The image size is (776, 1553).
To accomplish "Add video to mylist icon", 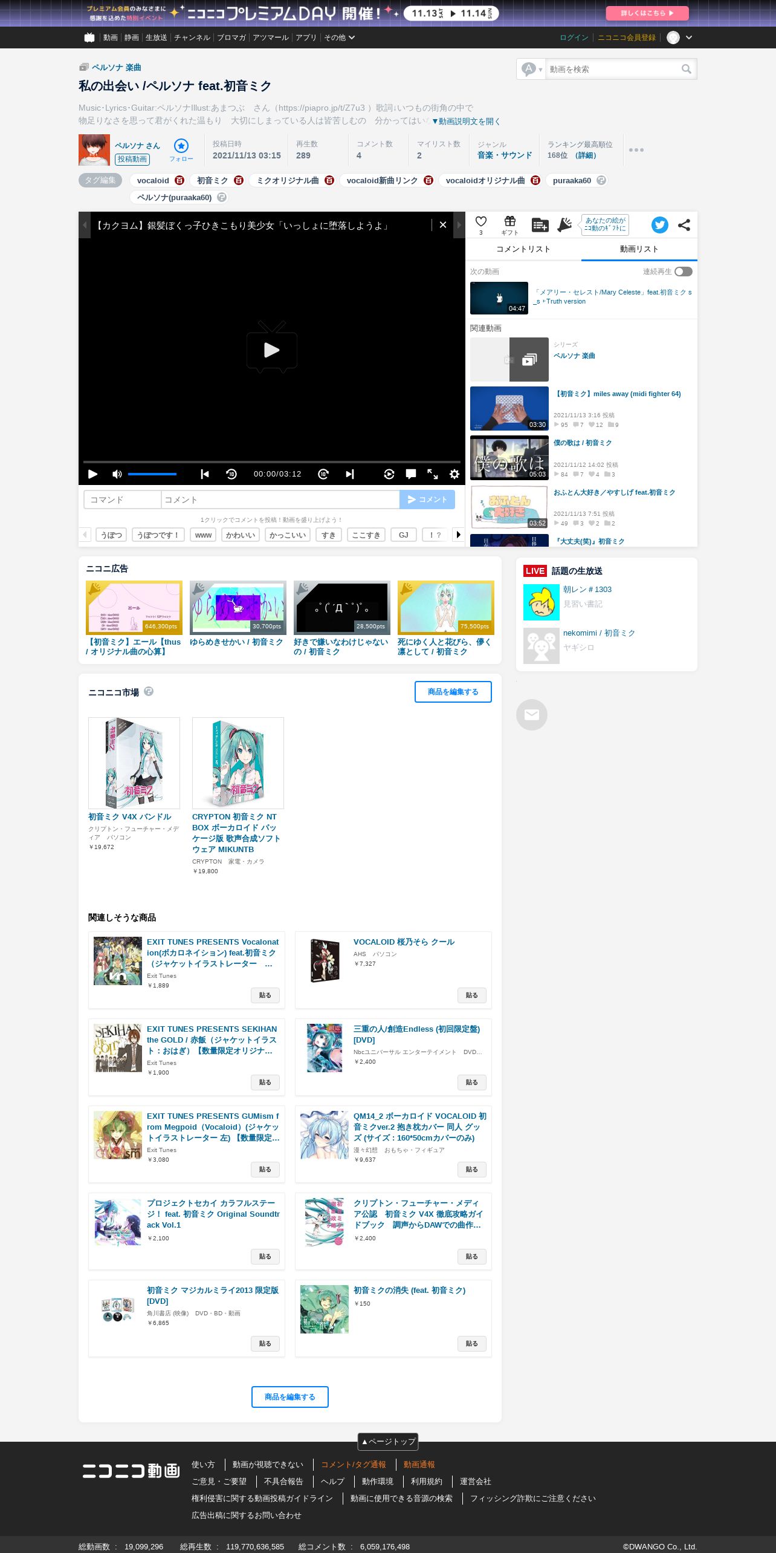I will tap(540, 225).
